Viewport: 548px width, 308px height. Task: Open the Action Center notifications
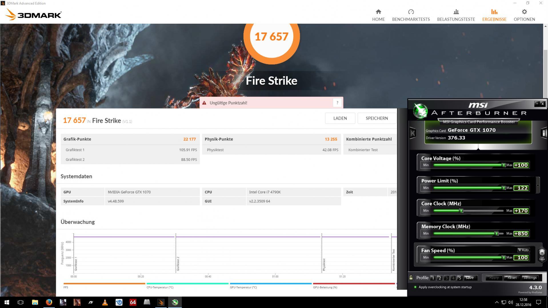pos(539,302)
